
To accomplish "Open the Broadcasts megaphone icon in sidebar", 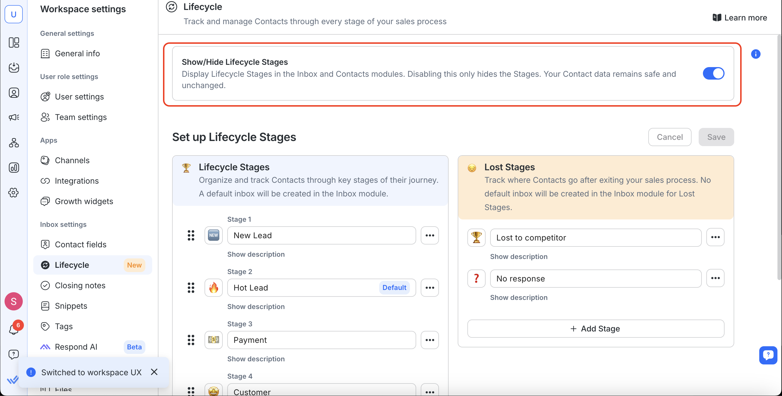I will coord(14,117).
